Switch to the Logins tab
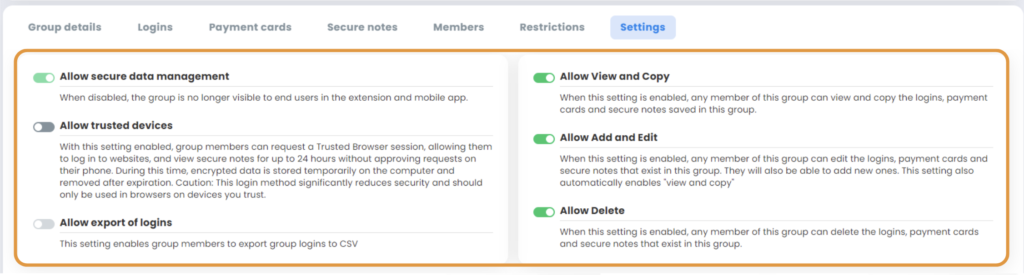Screen dimensions: 1024x275 155,27
